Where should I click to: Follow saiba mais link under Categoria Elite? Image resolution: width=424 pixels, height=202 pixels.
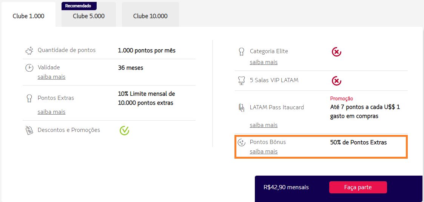click(264, 62)
